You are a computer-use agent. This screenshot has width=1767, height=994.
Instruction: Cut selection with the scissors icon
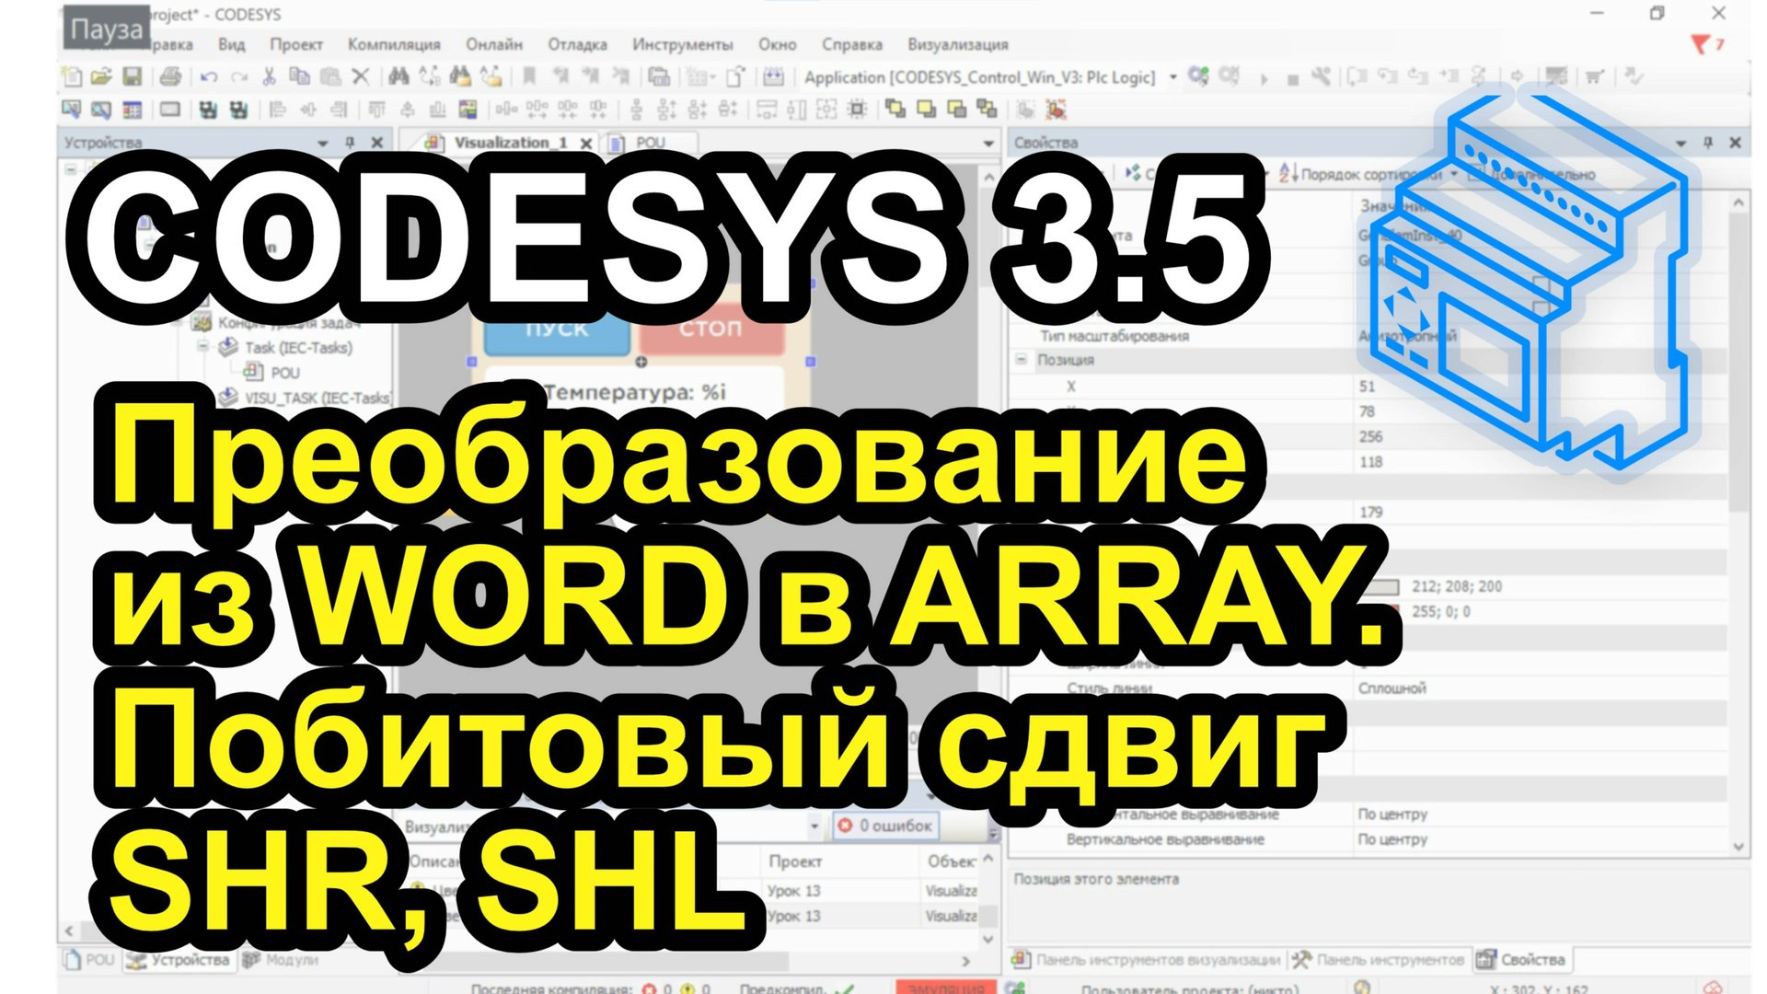point(269,76)
